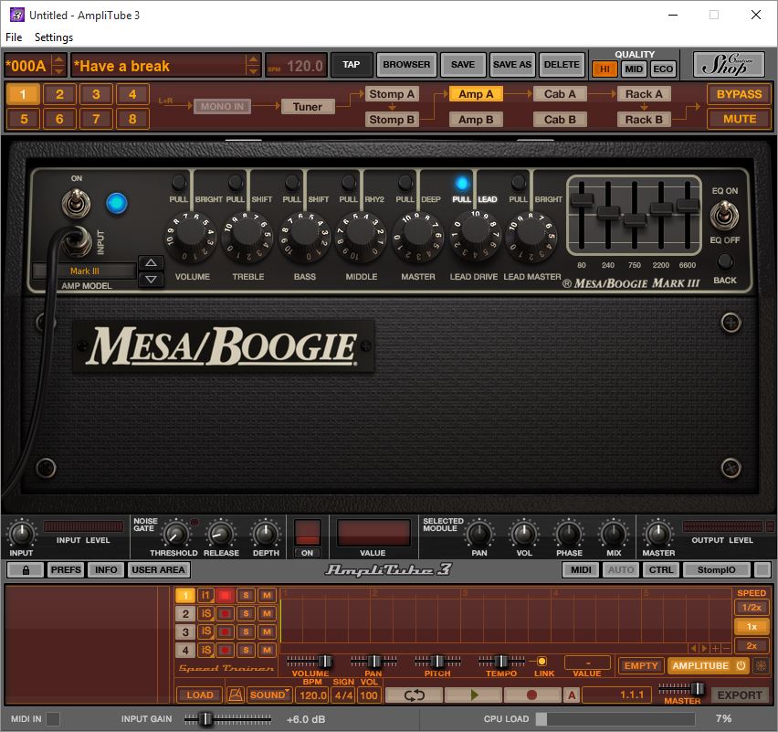
Task: Step the preset number 000A up
Action: click(59, 59)
